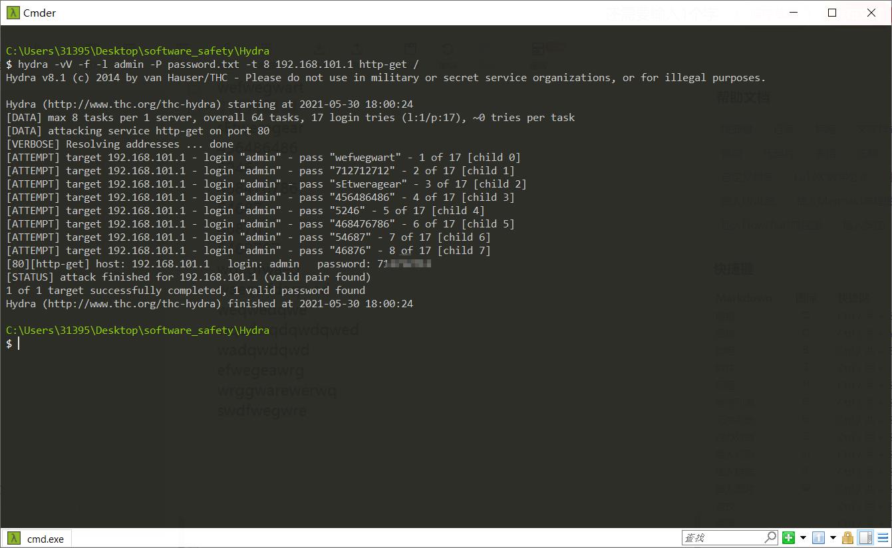
Task: Click the active console switcher icon
Action: tap(819, 537)
